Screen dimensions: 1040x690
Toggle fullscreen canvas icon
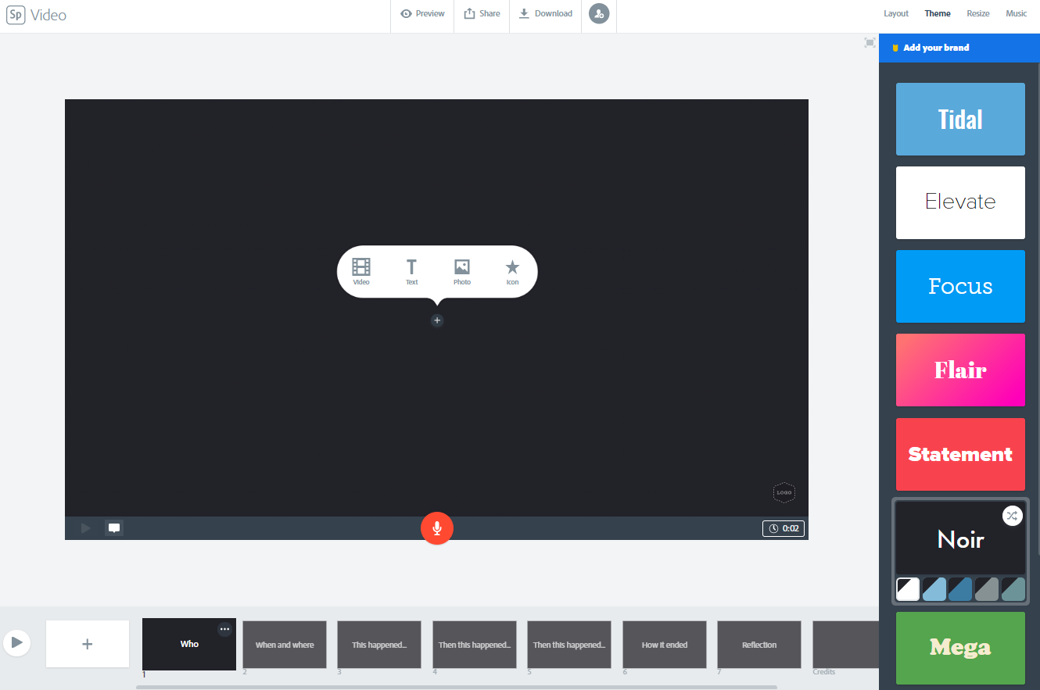[870, 43]
